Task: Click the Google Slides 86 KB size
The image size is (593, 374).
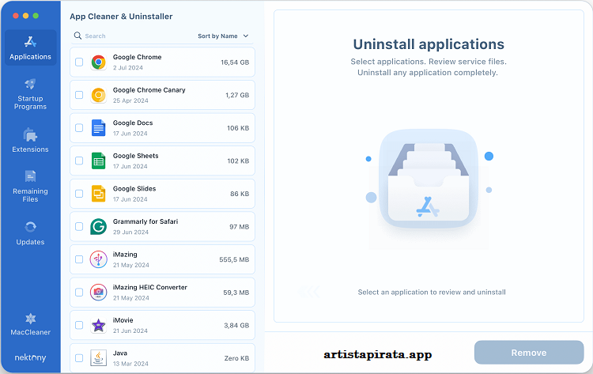Action: (240, 194)
